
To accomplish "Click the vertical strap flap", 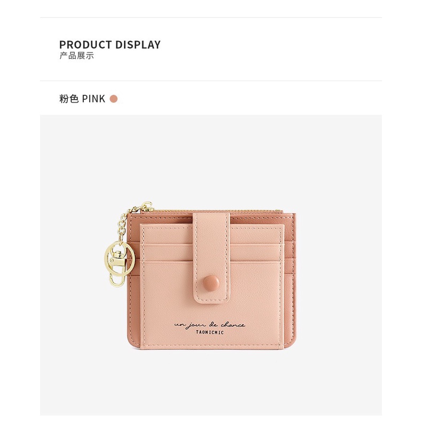I will pos(212,259).
